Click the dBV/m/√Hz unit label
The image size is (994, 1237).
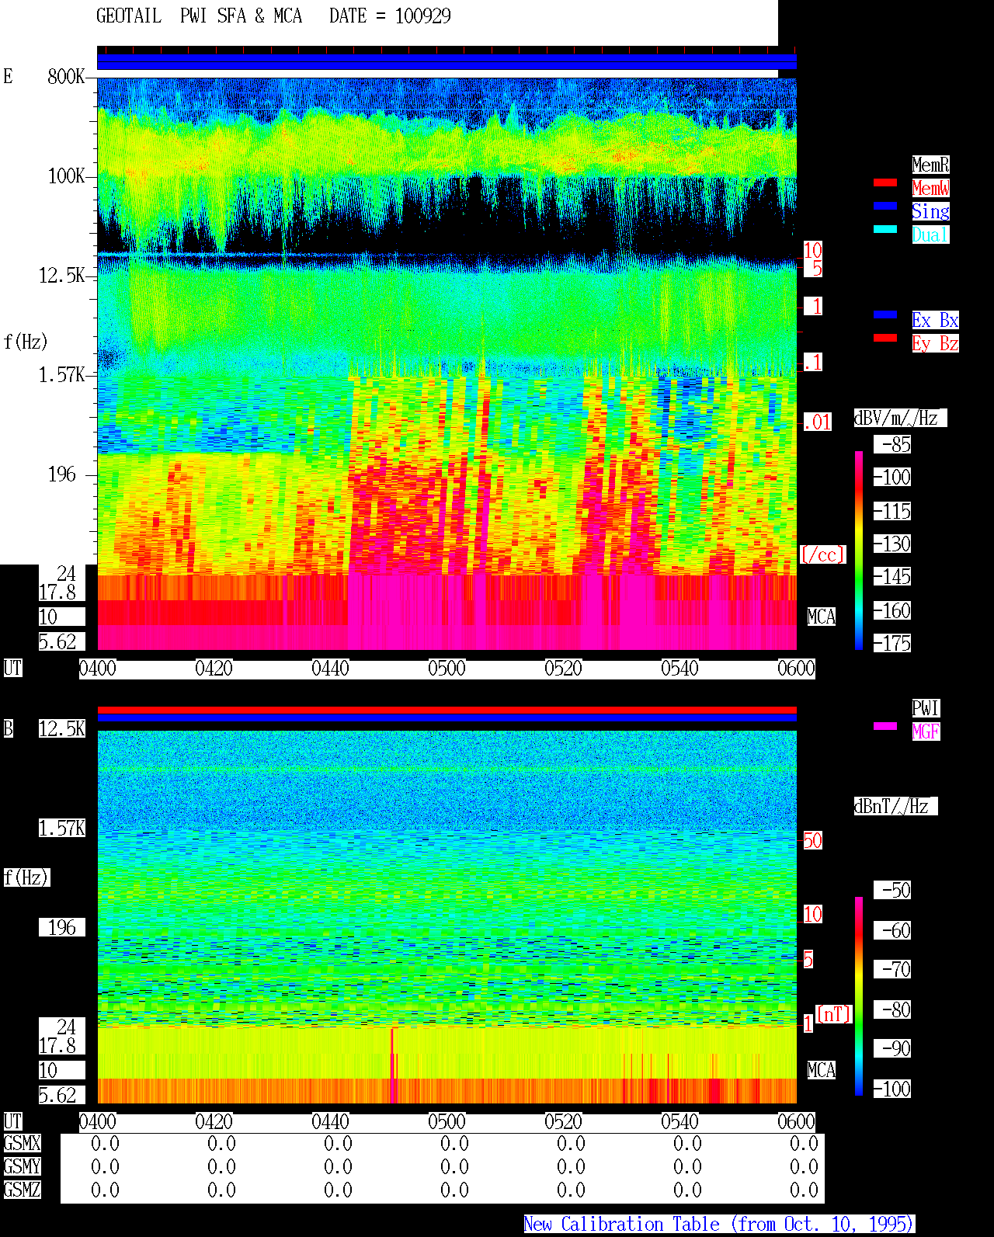tap(900, 418)
